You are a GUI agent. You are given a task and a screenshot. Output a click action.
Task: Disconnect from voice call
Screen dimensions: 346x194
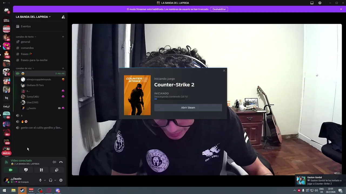[x=61, y=162]
